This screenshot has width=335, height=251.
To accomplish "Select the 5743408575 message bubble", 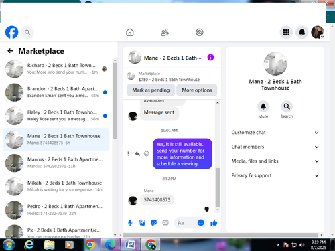I will point(157,199).
